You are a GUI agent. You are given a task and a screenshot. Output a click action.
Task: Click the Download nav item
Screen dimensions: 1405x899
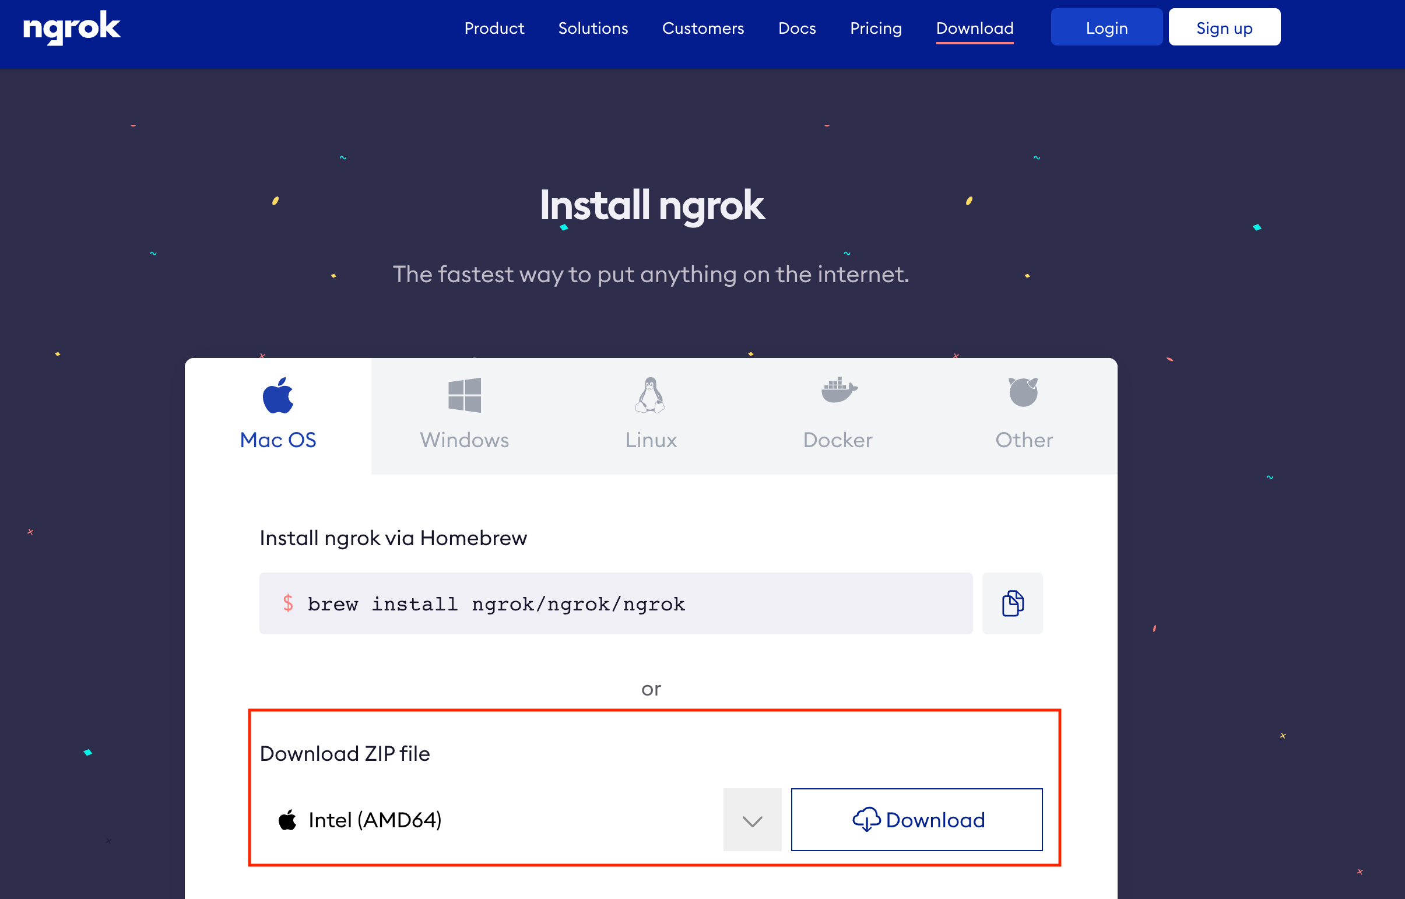974,28
